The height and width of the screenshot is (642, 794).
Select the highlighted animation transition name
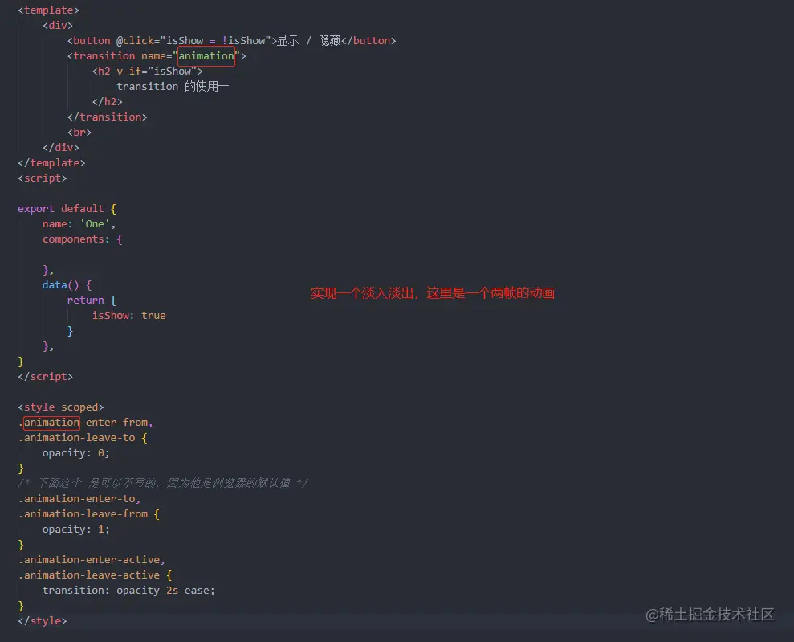coord(206,55)
